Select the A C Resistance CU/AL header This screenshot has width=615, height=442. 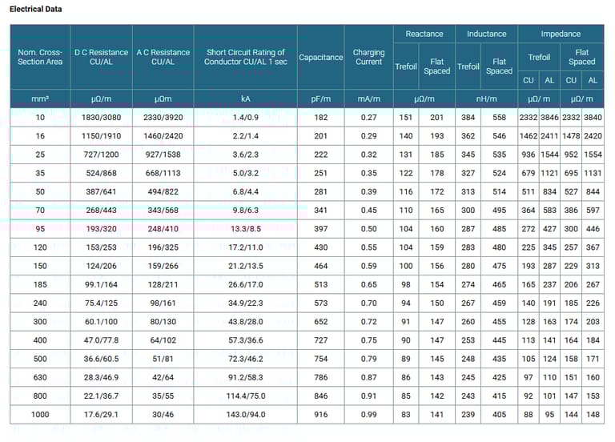(x=163, y=57)
